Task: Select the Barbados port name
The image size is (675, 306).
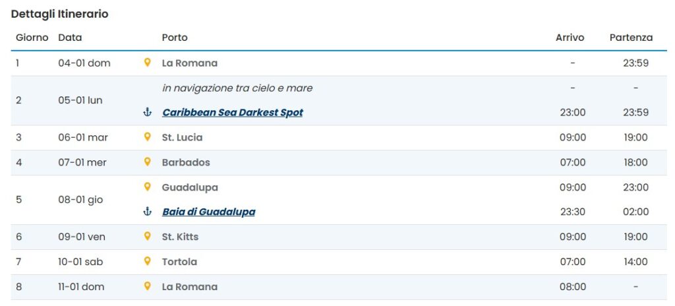Action: (x=186, y=162)
